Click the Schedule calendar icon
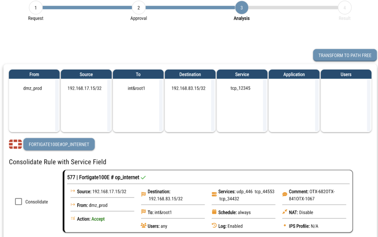The image size is (378, 237). point(214,212)
